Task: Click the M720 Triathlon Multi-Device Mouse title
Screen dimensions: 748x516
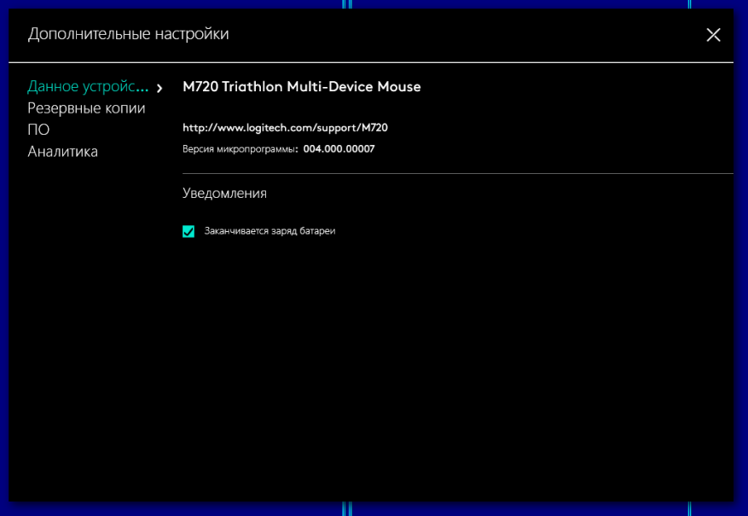Action: tap(301, 86)
